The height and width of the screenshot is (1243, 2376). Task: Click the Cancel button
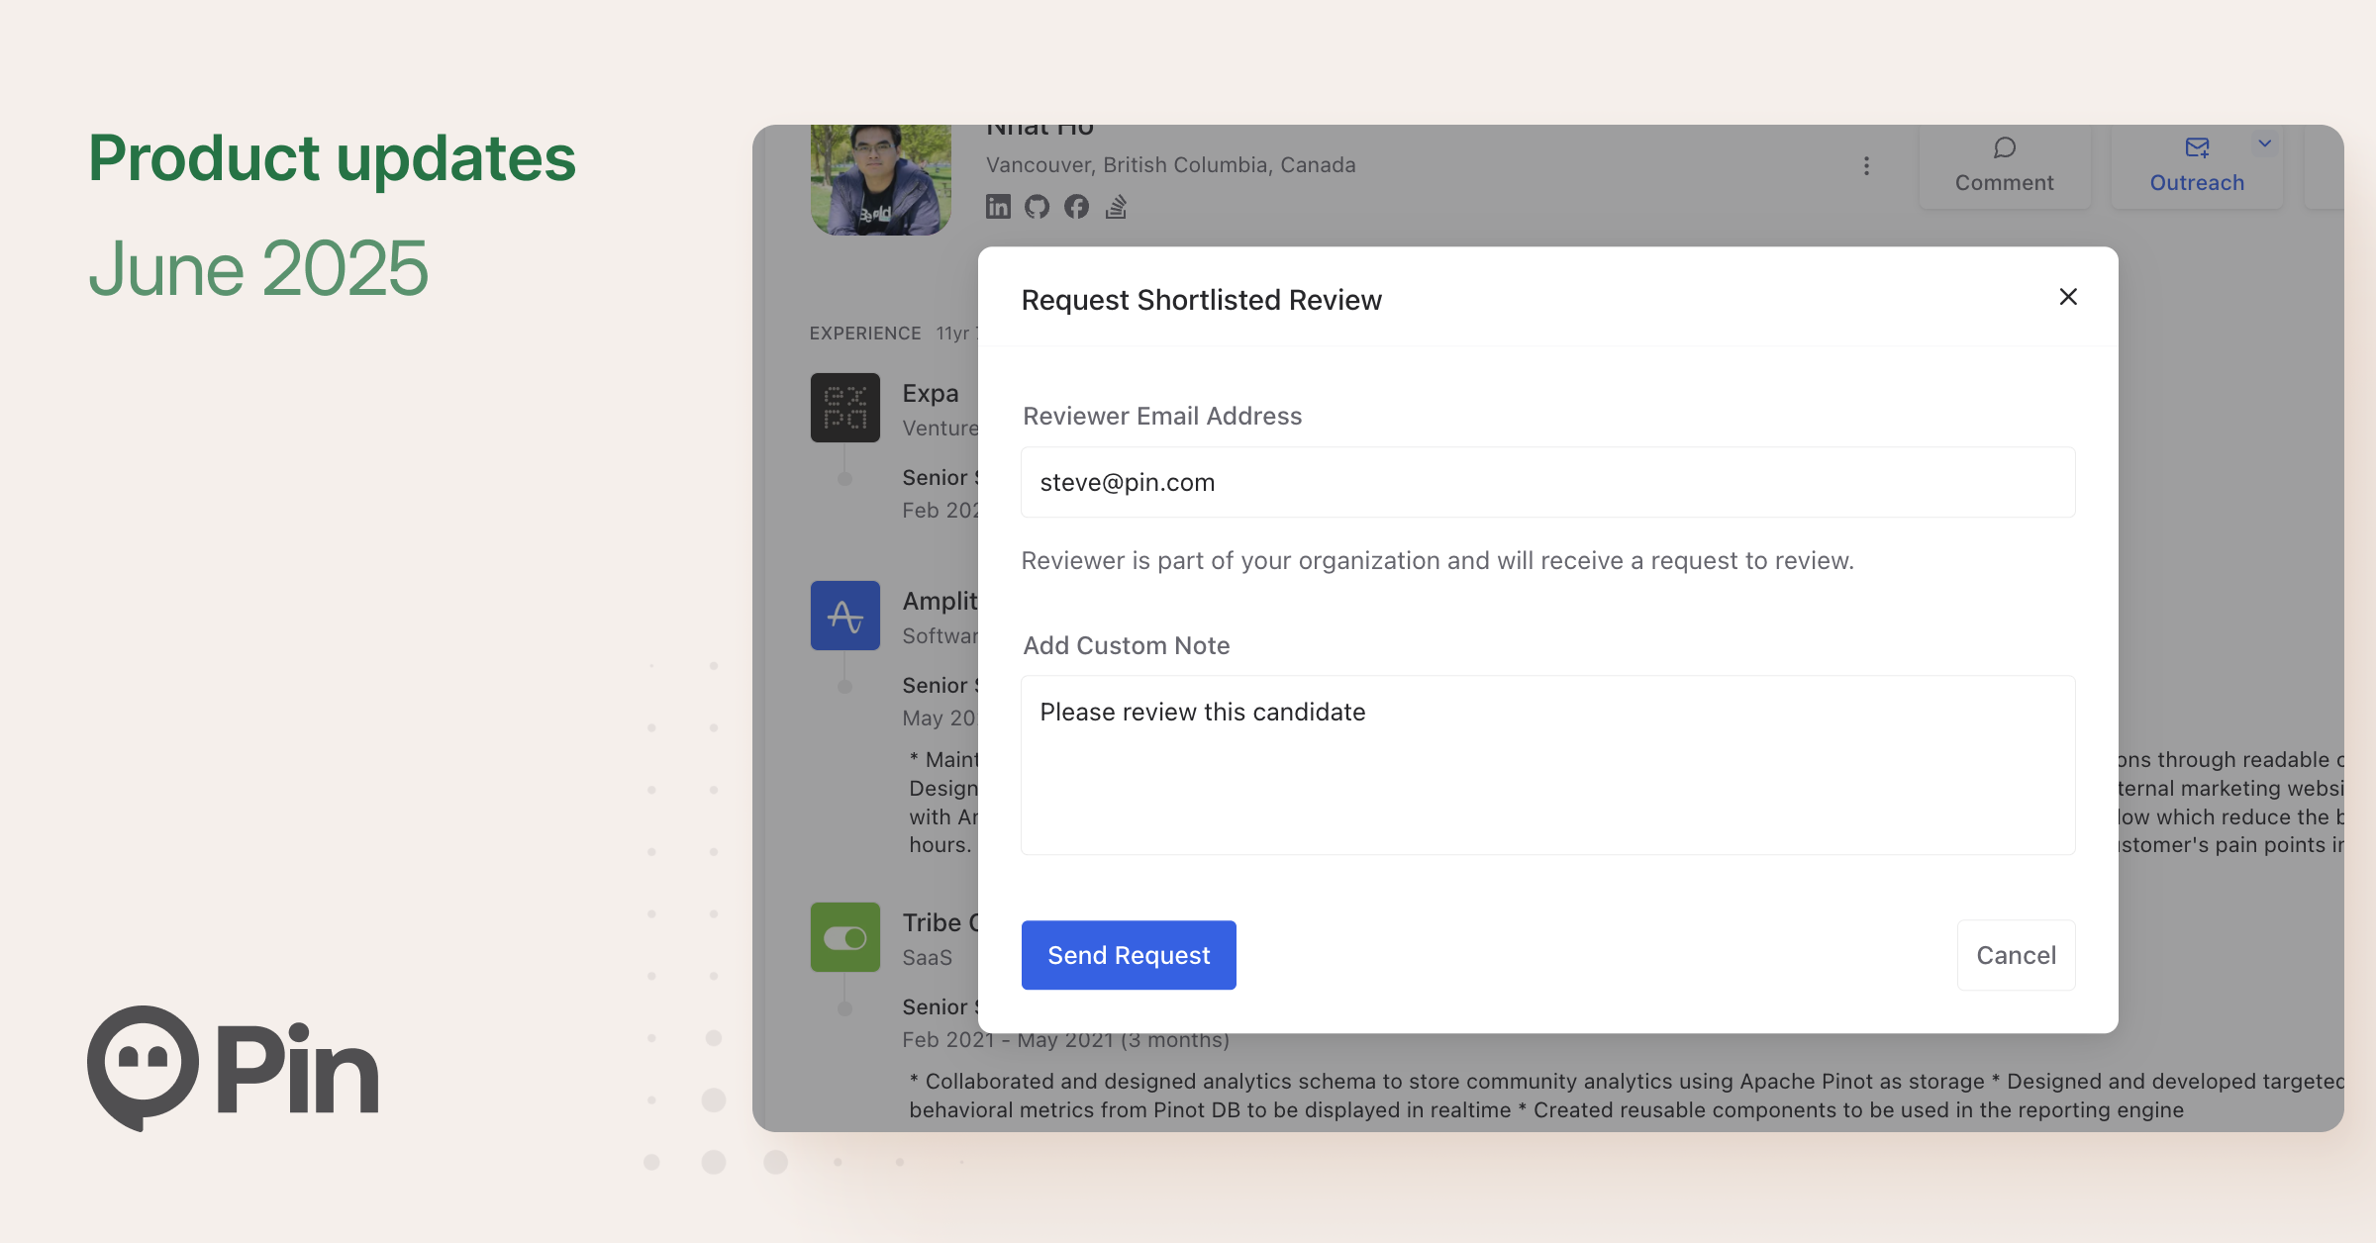click(x=2016, y=954)
